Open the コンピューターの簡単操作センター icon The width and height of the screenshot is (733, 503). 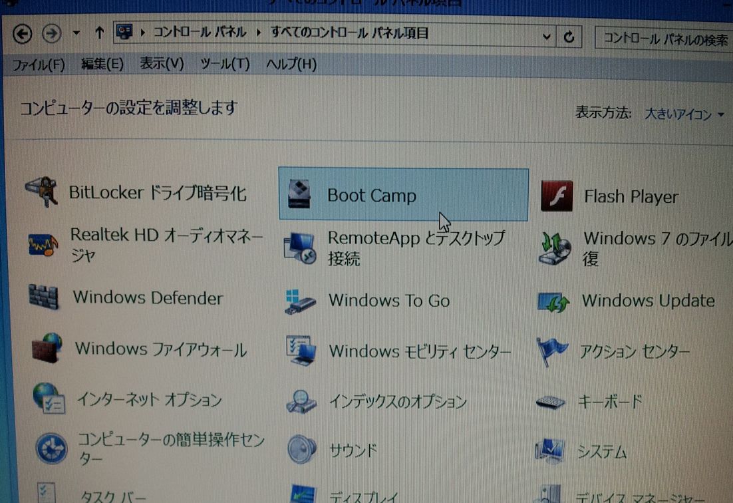[x=51, y=448]
